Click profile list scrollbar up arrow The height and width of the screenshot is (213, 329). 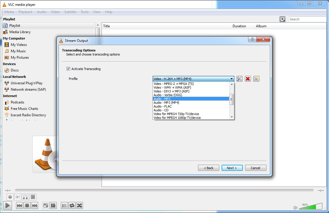(x=232, y=84)
